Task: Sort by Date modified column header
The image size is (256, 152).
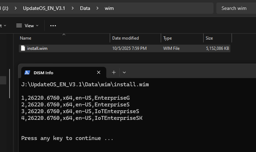Action: tap(125, 38)
